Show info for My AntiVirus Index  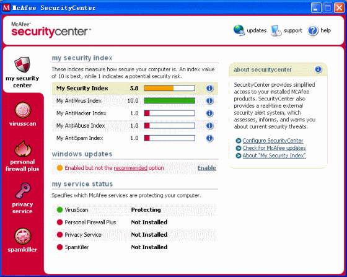pyautogui.click(x=209, y=101)
